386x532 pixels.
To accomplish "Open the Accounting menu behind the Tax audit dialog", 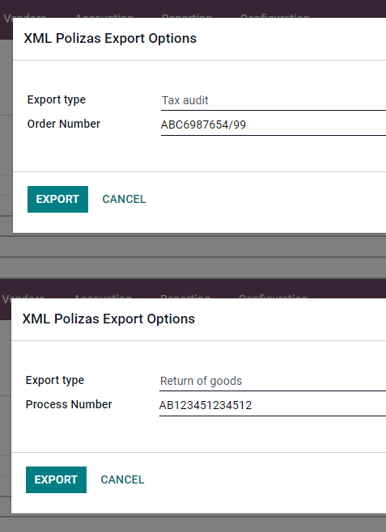I will tap(104, 15).
